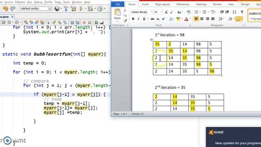Close the .java editor tab

pos(12,17)
